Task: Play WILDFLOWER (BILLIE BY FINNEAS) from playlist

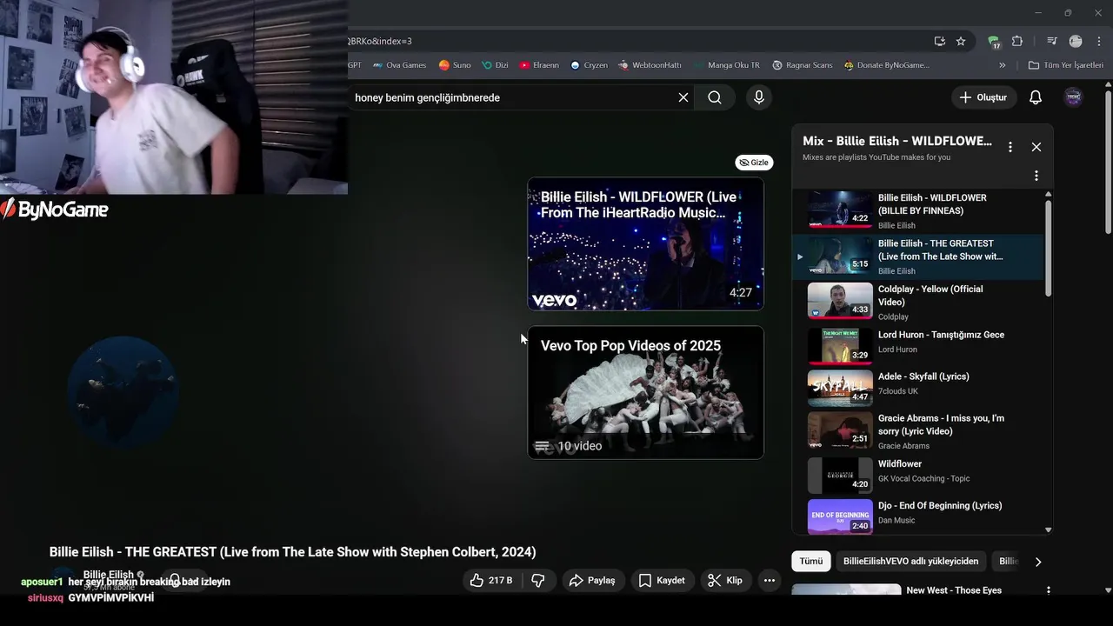Action: coord(917,210)
